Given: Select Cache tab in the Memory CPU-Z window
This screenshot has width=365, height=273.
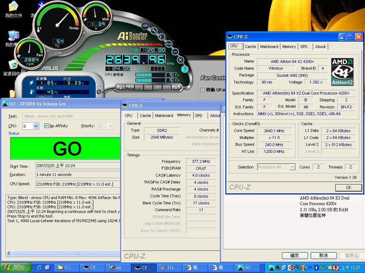Looking at the screenshot, I should 145,116.
